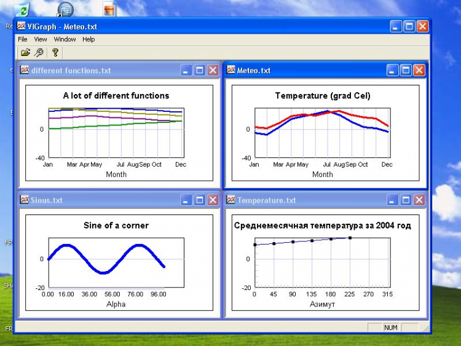Open the View menu

pos(41,39)
